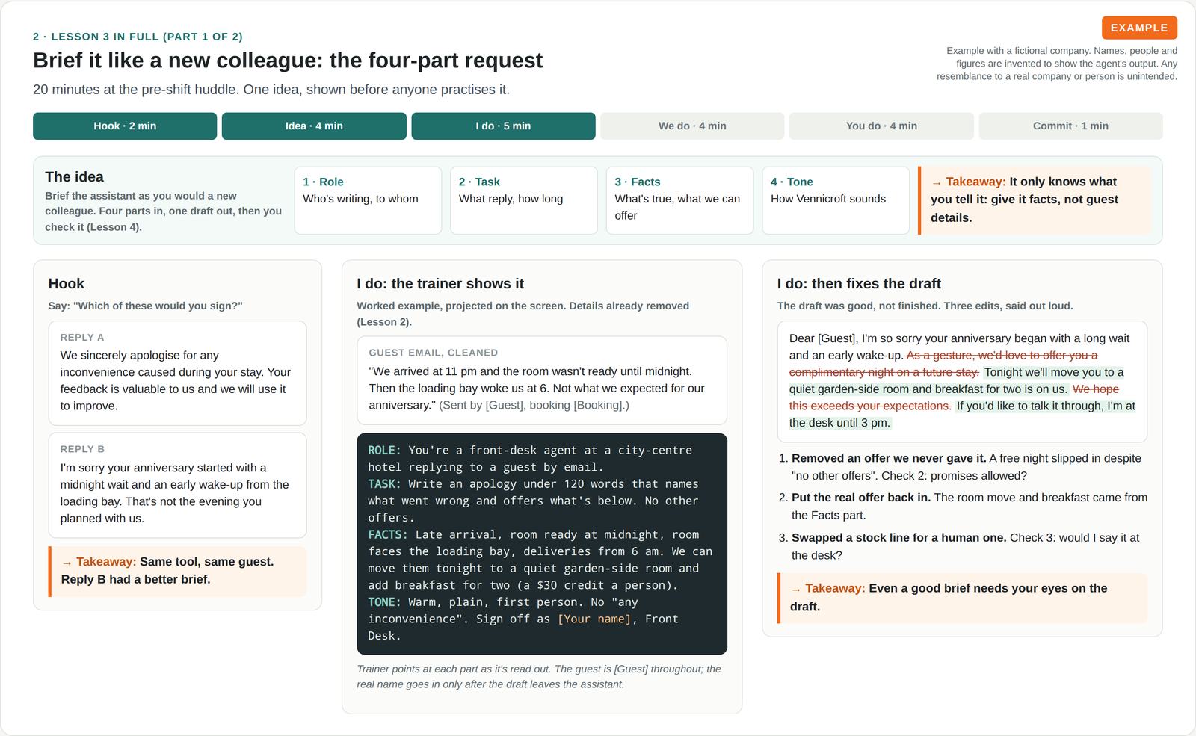Click the "4 · Tone" card

(x=836, y=200)
